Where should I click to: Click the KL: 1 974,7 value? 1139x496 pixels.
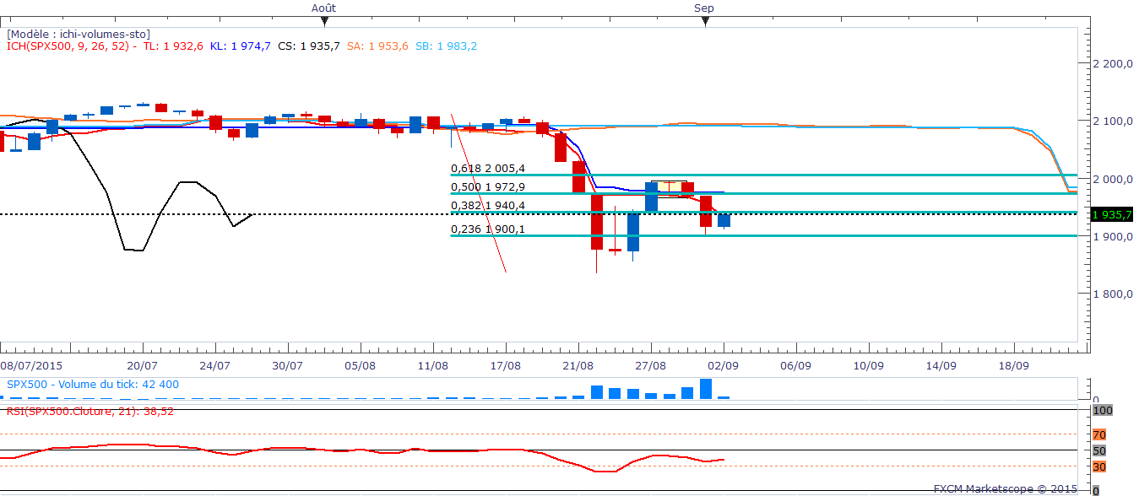point(240,46)
